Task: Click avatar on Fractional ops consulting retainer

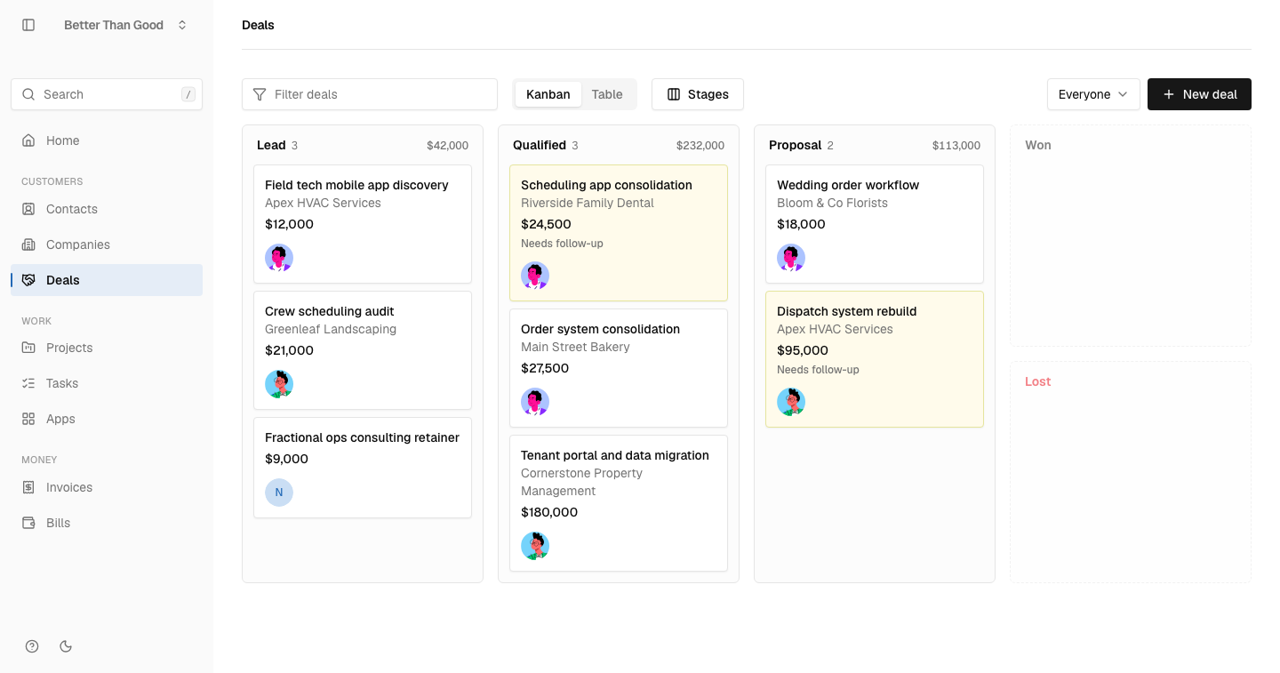Action: pos(279,493)
